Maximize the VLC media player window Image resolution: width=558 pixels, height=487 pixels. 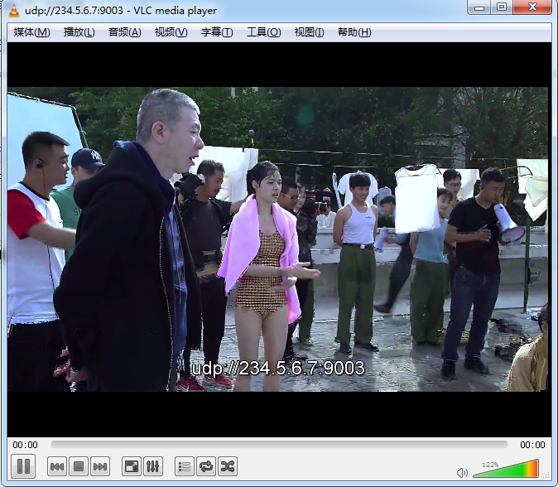coord(502,7)
